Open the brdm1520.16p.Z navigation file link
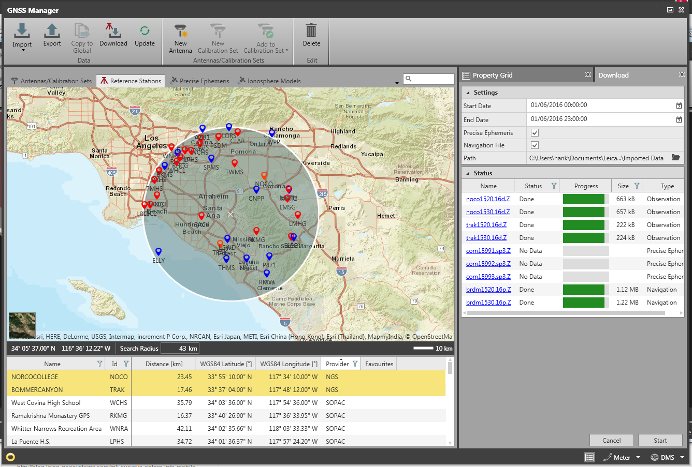 pyautogui.click(x=487, y=289)
